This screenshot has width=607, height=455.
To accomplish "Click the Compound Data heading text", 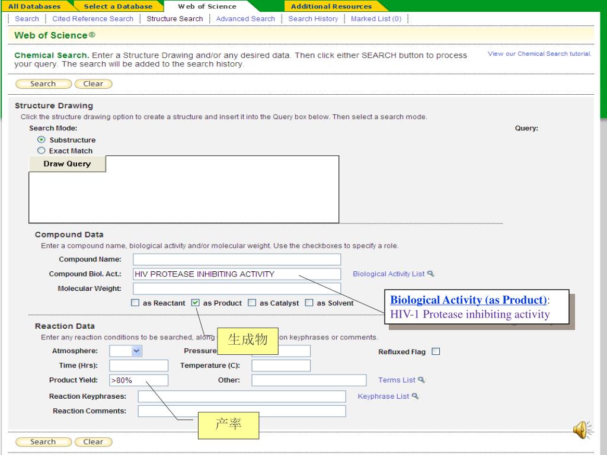I will tap(69, 235).
